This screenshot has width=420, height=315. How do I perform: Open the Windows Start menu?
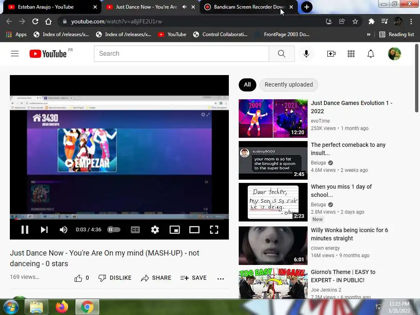[x=10, y=307]
